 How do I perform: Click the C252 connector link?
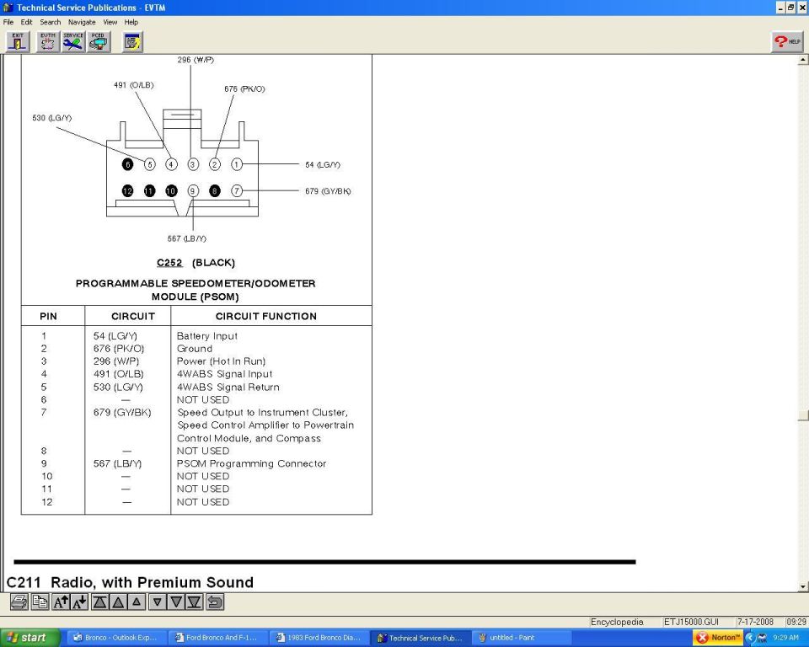169,263
